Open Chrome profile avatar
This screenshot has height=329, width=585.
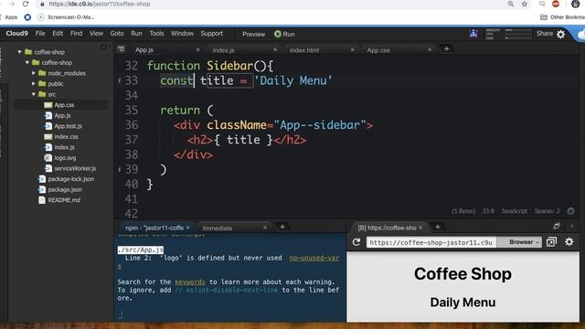point(575,4)
